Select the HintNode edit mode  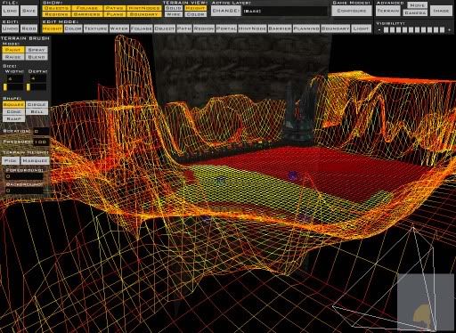(252, 28)
